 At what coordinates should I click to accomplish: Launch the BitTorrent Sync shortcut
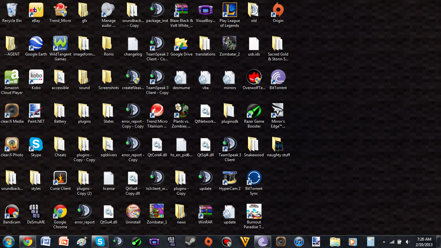coord(254,183)
